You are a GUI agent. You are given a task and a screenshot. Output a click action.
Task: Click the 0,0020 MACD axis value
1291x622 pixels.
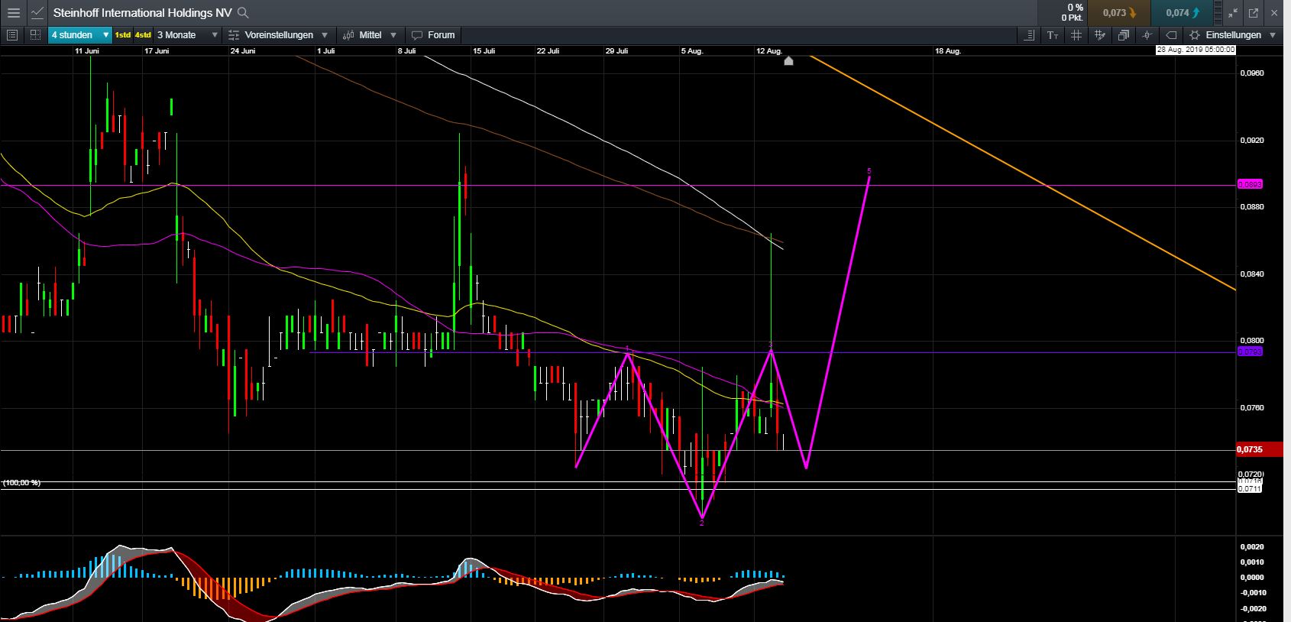[1252, 547]
